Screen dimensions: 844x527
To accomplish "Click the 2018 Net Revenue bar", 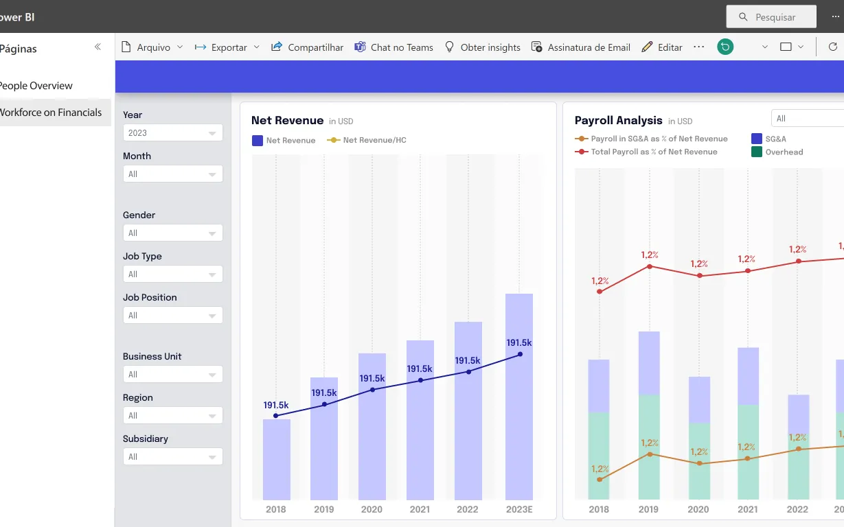I will (276, 460).
